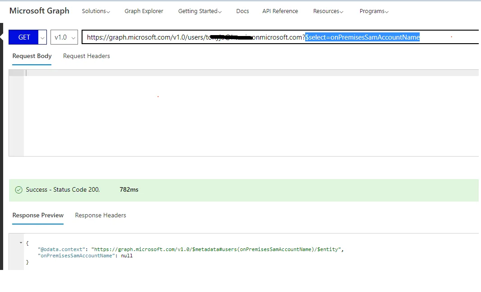Switch to Response Headers tab

(101, 215)
